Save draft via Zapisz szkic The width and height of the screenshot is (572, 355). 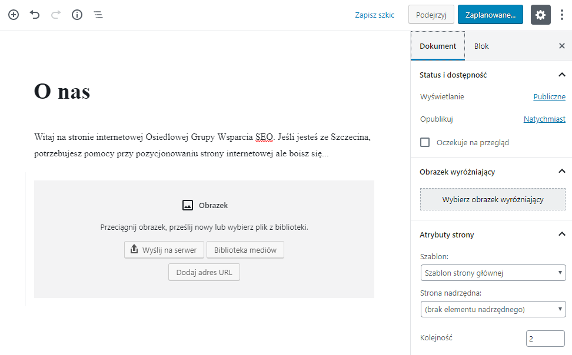[x=375, y=15]
